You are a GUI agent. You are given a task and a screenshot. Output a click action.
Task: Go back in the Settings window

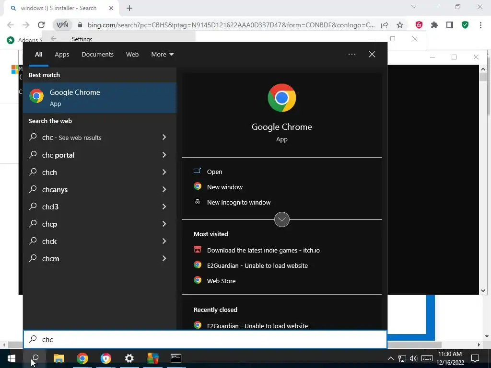(x=54, y=38)
